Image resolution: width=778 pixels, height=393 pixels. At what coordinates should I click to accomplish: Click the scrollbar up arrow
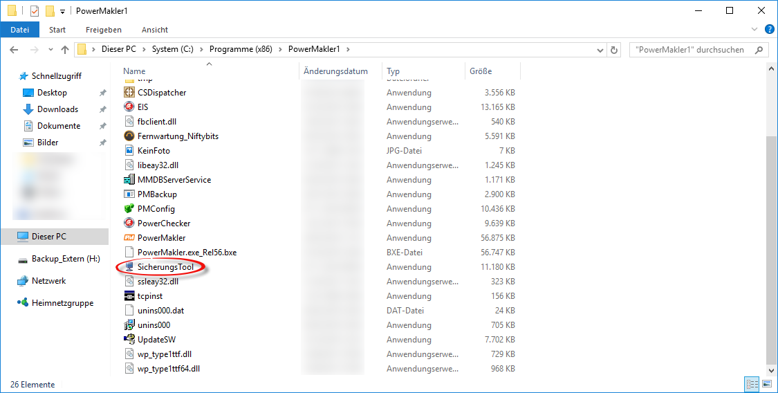point(772,68)
